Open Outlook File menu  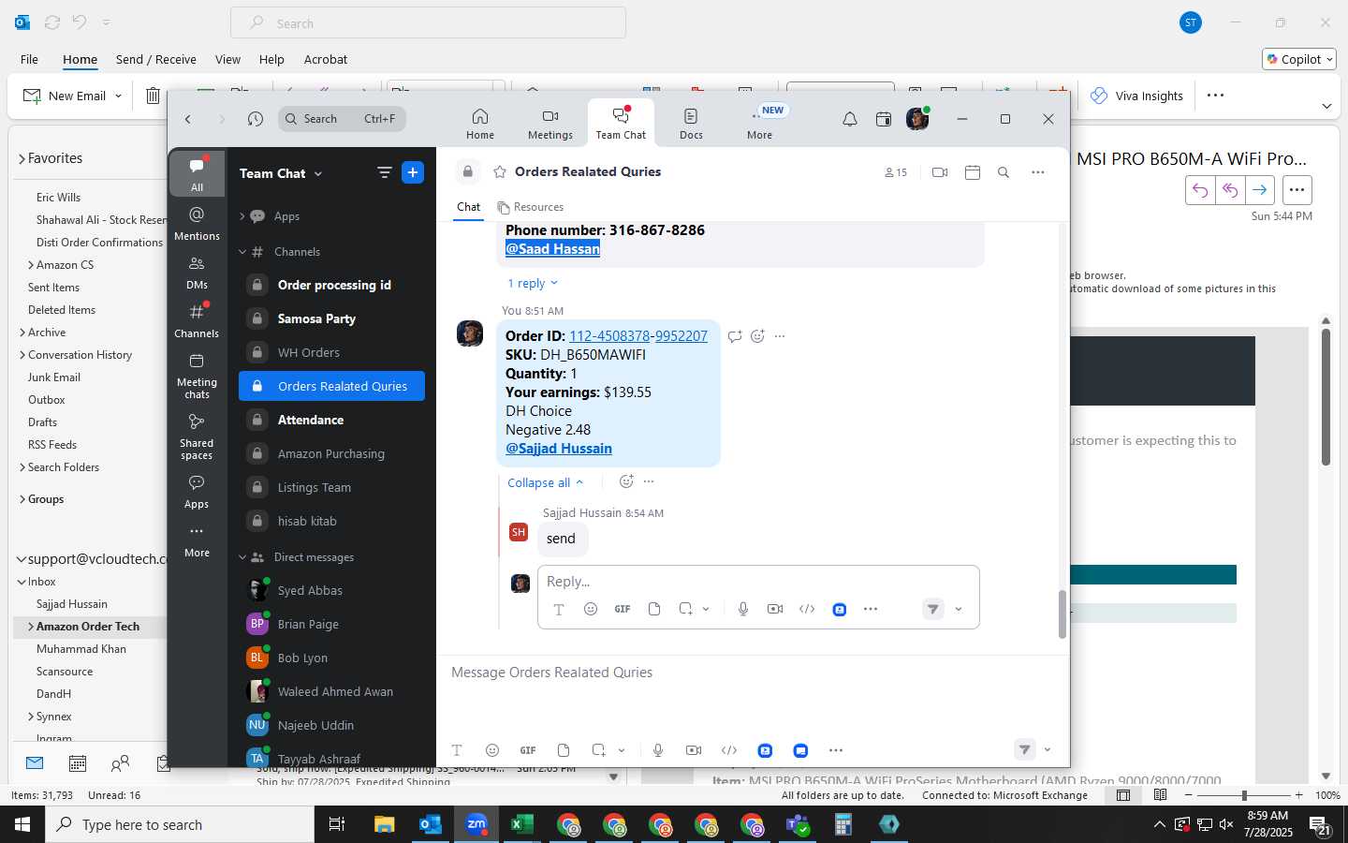click(x=29, y=59)
